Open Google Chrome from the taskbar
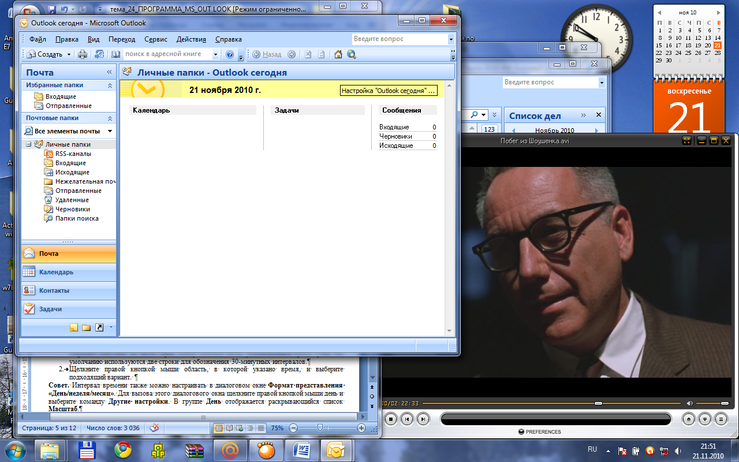 [122, 450]
